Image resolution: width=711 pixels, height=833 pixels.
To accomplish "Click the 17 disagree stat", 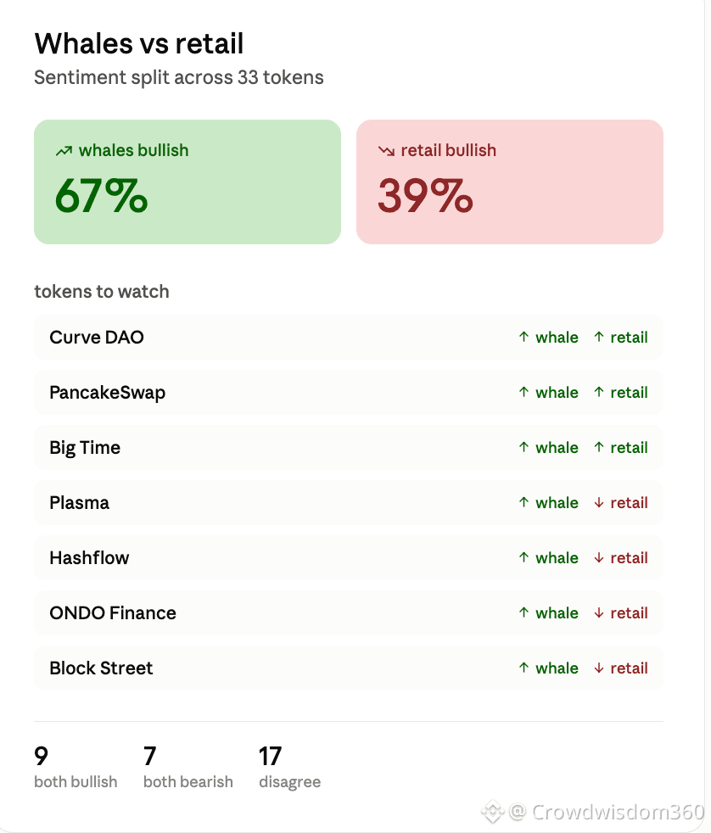I will click(289, 767).
